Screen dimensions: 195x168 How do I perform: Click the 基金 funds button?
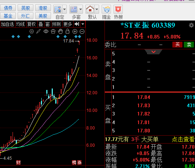tap(8, 16)
